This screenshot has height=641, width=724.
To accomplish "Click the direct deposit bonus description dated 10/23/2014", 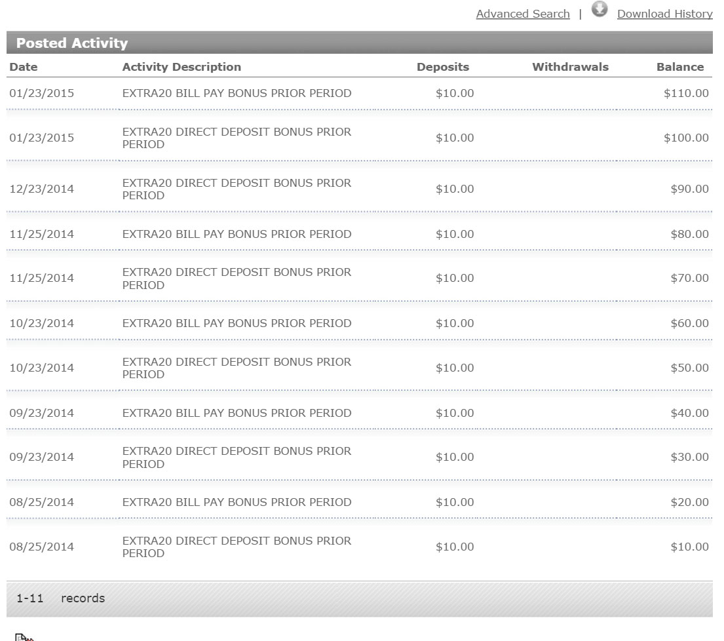I will (237, 368).
